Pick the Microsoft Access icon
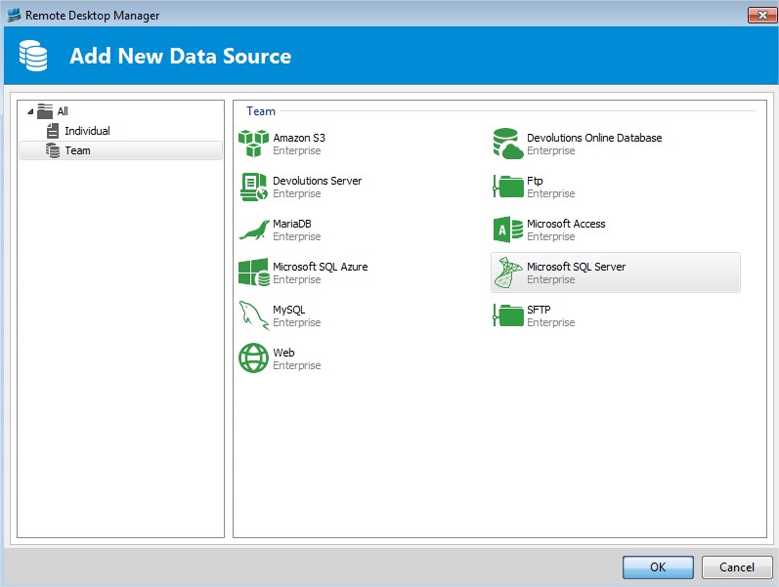This screenshot has height=587, width=779. (507, 230)
